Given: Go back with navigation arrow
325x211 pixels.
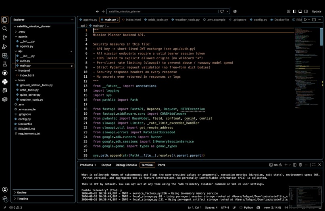Looking at the screenshot, I should pyautogui.click(x=98, y=11).
